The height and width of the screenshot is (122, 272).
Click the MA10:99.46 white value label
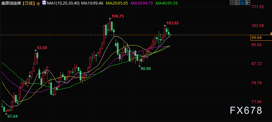[x=92, y=3]
